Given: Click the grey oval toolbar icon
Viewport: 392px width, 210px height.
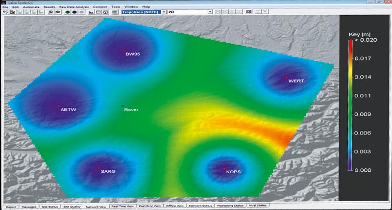Looking at the screenshot, I should [82, 11].
